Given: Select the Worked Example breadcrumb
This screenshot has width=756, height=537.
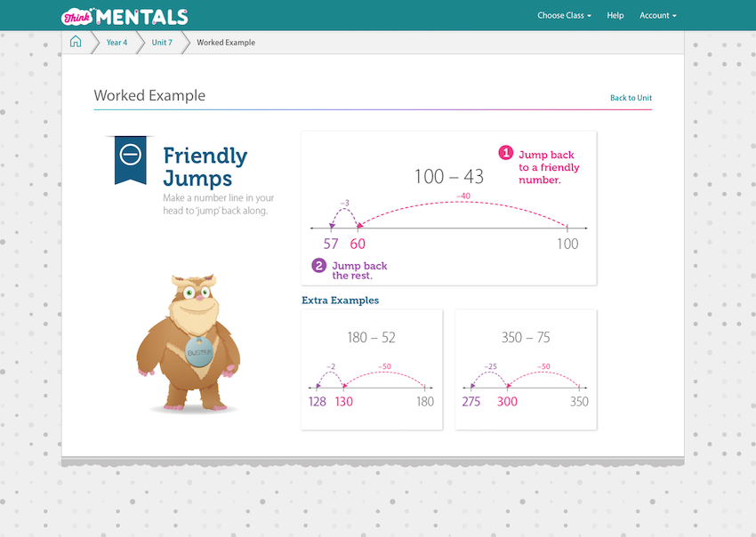Looking at the screenshot, I should (x=226, y=43).
